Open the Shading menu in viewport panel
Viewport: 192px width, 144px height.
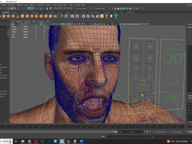click(19, 22)
